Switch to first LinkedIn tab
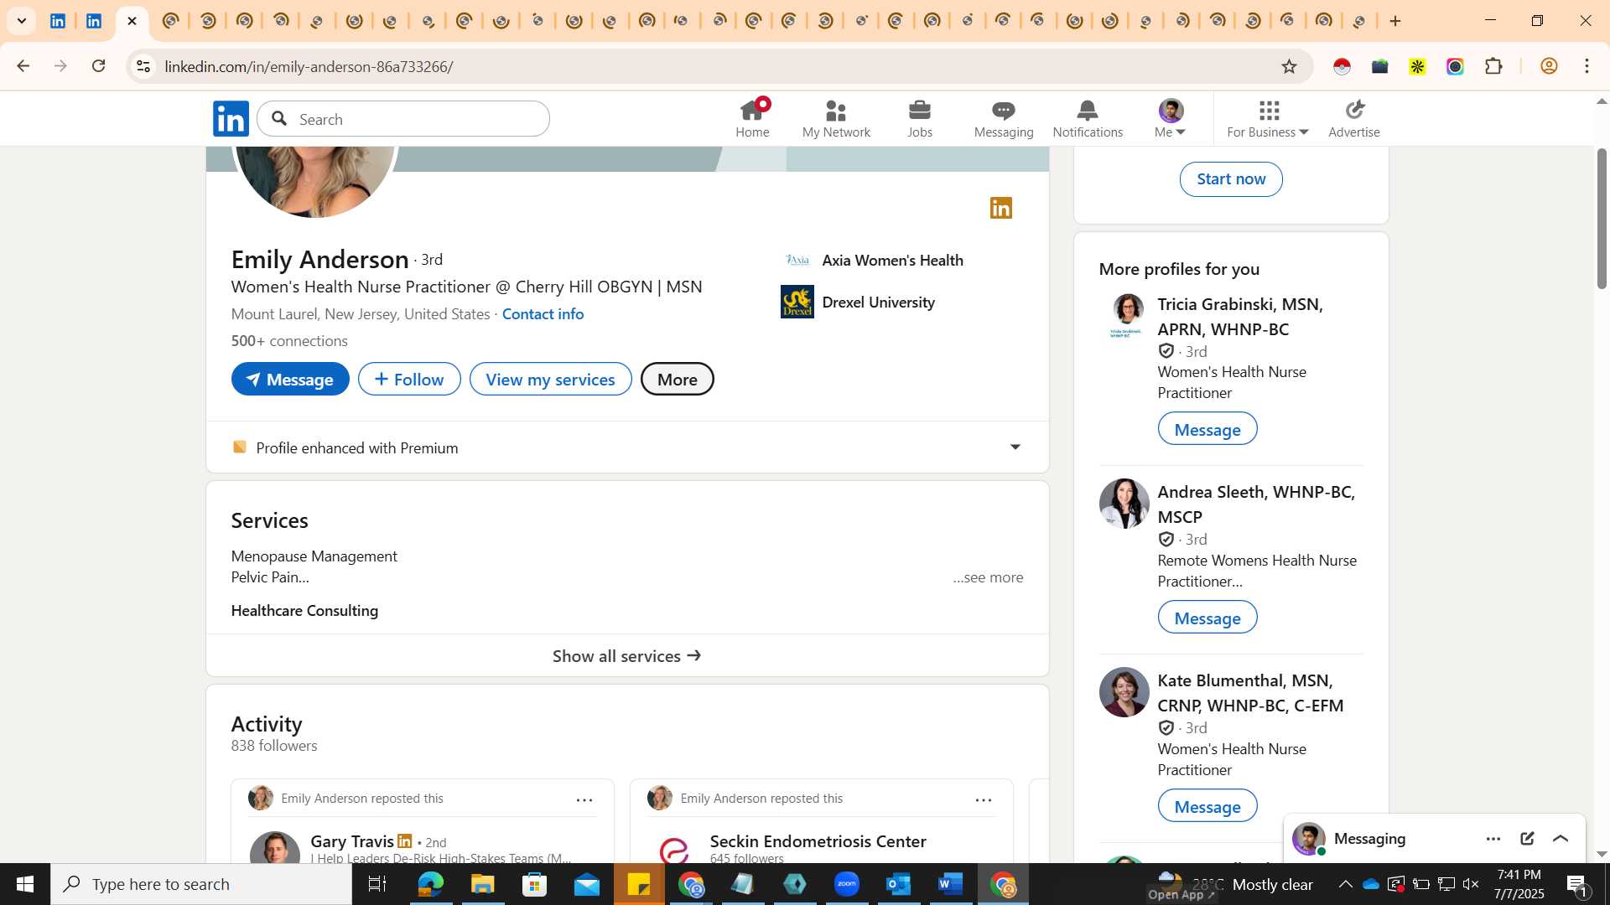This screenshot has height=905, width=1610. point(58,21)
